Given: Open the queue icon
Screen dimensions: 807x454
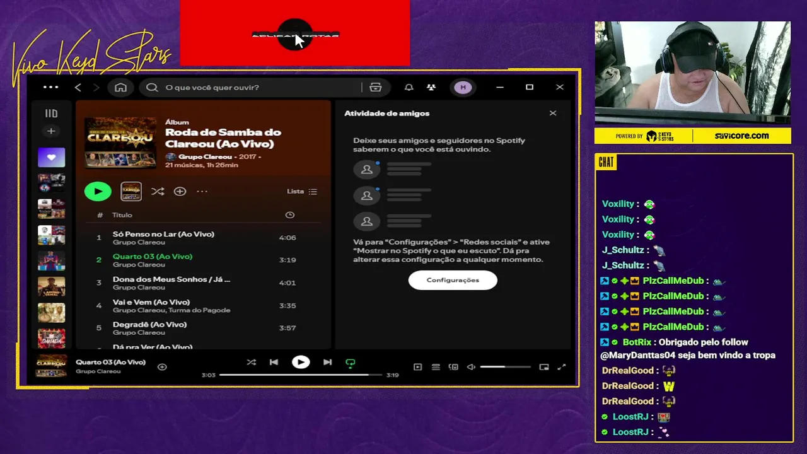Looking at the screenshot, I should [x=436, y=367].
